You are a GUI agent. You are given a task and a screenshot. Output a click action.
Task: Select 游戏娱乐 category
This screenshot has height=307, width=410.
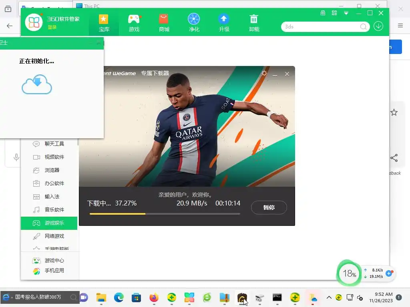49,223
